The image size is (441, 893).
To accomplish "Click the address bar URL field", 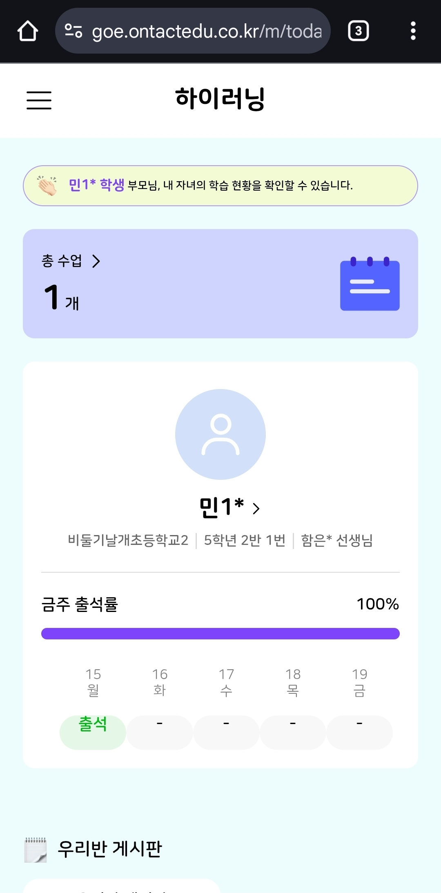I will click(x=206, y=31).
